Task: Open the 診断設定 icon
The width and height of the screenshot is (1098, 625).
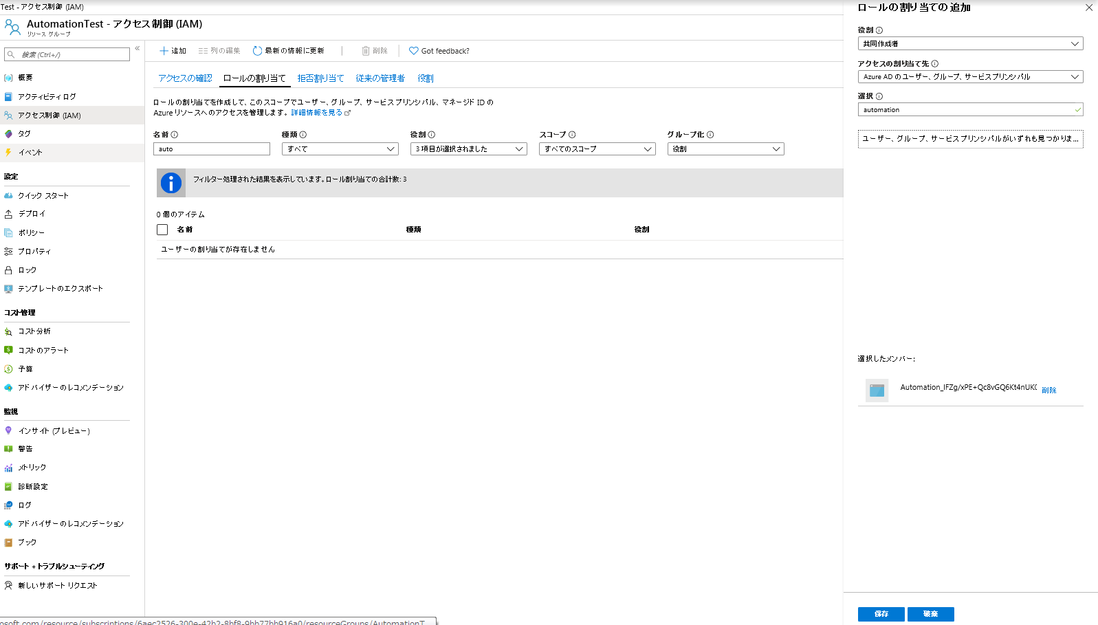Action: point(8,487)
